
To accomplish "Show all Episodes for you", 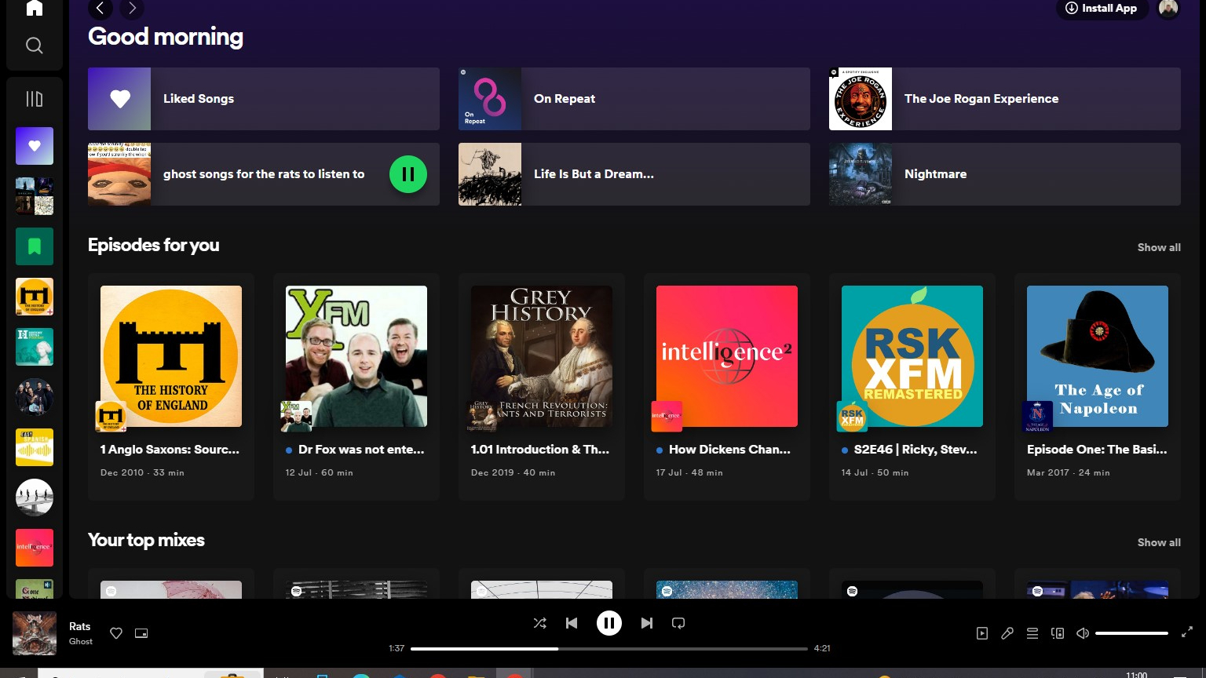I will tap(1159, 247).
